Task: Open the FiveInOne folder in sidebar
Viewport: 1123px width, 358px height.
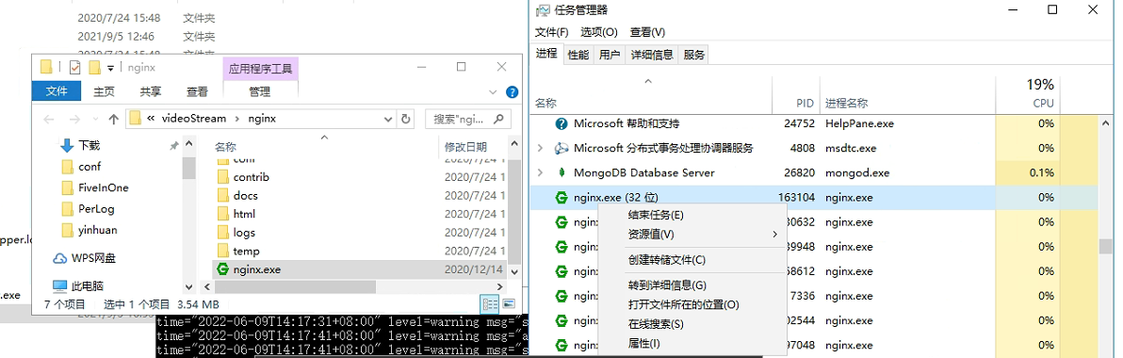Action: pyautogui.click(x=104, y=187)
